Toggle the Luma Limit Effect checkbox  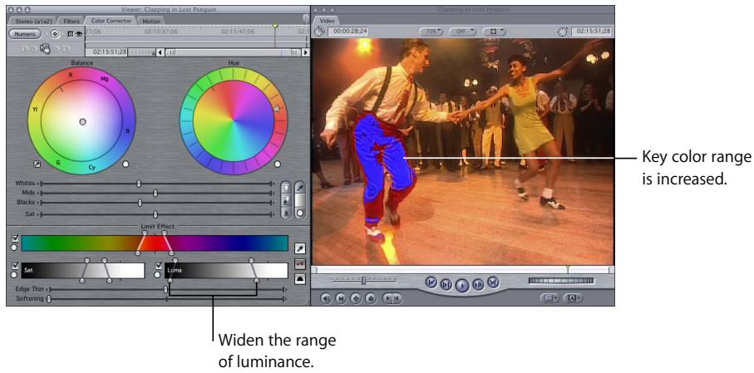pos(158,265)
